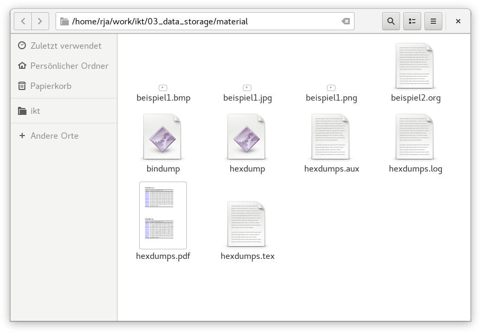Go to Persönlicher Ordner
The width and height of the screenshot is (481, 333).
(69, 66)
